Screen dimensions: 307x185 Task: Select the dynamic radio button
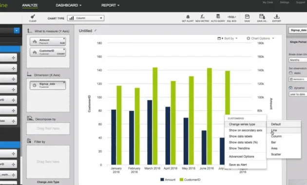click(290, 88)
